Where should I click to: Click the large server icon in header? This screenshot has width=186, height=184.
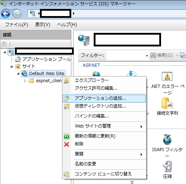point(84,40)
